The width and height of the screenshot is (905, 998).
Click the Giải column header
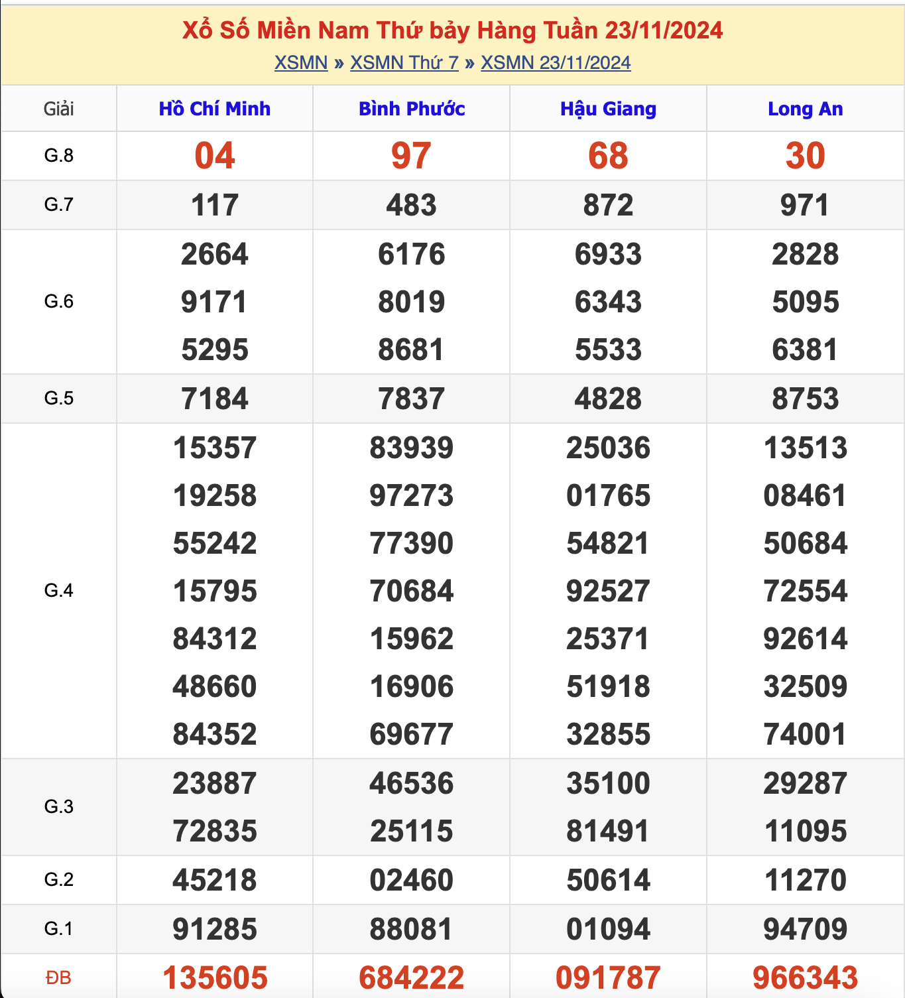[59, 109]
